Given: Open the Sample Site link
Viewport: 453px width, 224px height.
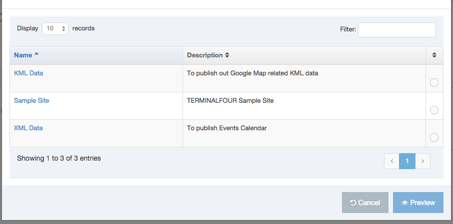Looking at the screenshot, I should tap(31, 100).
